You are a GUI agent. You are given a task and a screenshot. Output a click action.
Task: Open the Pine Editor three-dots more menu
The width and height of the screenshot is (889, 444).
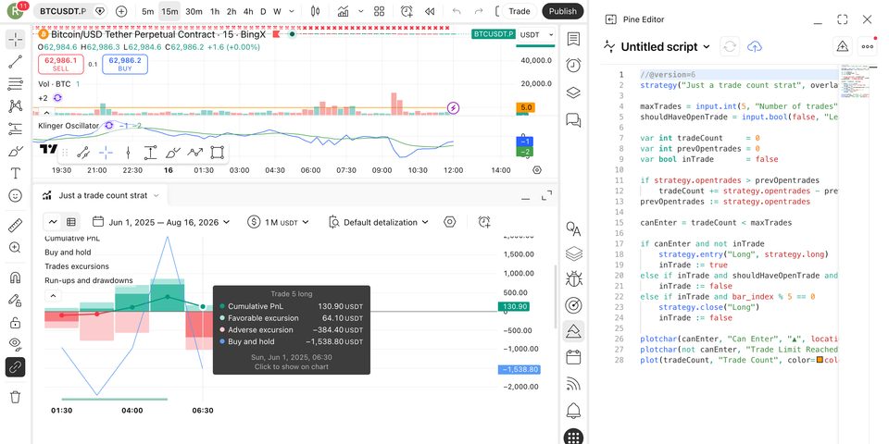pos(868,46)
